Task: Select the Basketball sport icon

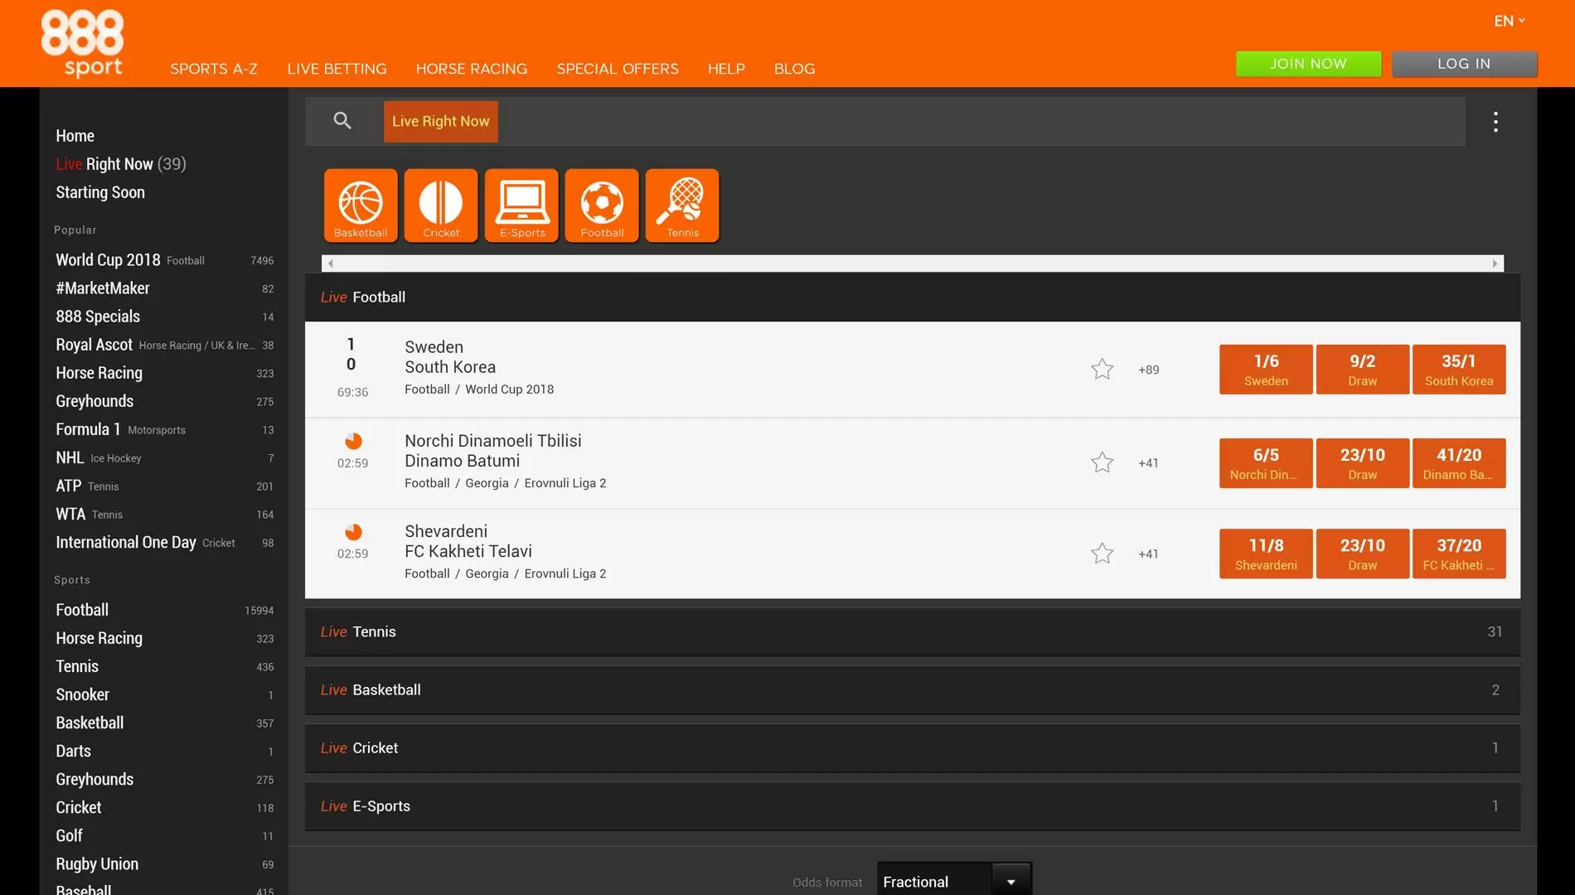Action: [x=361, y=206]
